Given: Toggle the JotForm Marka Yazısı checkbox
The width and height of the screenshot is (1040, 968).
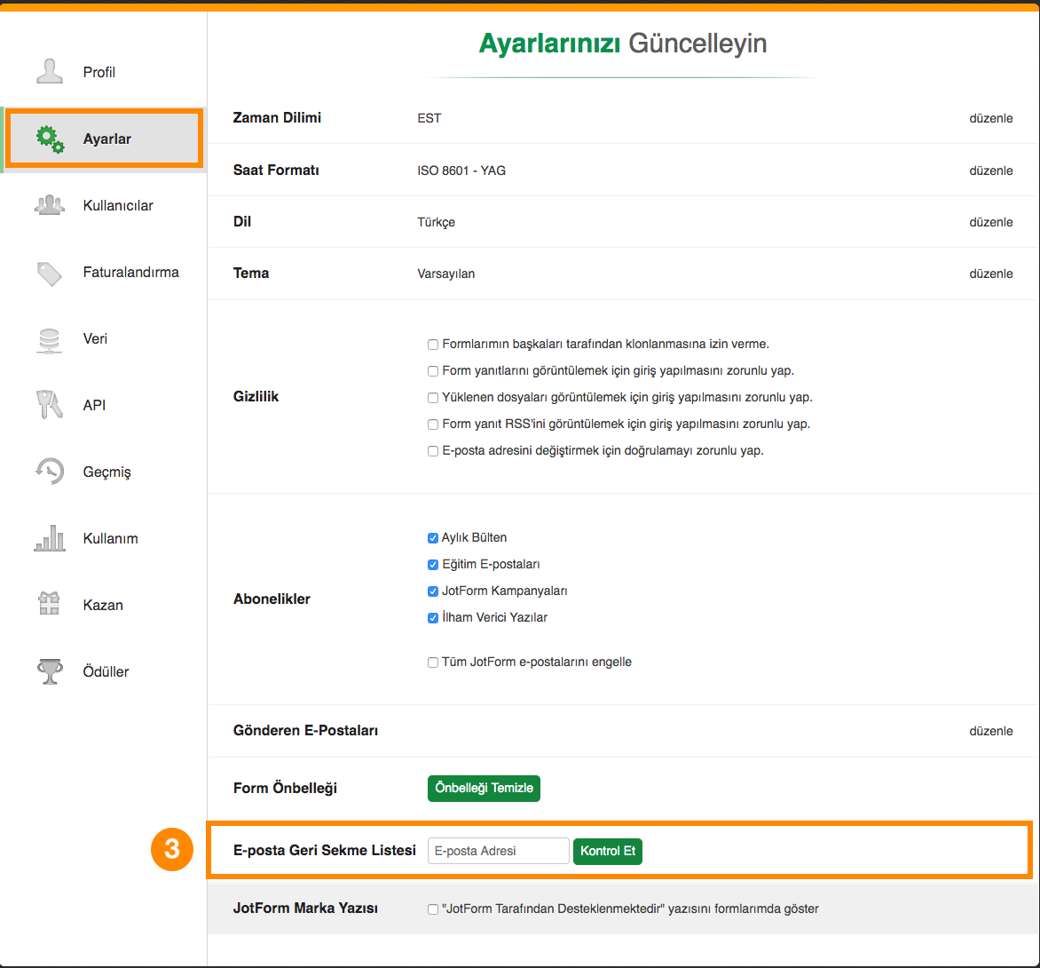Looking at the screenshot, I should pos(433,909).
